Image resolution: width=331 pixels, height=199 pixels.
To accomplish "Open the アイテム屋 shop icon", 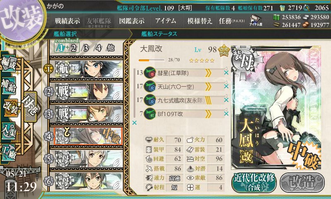I will tap(256, 20).
